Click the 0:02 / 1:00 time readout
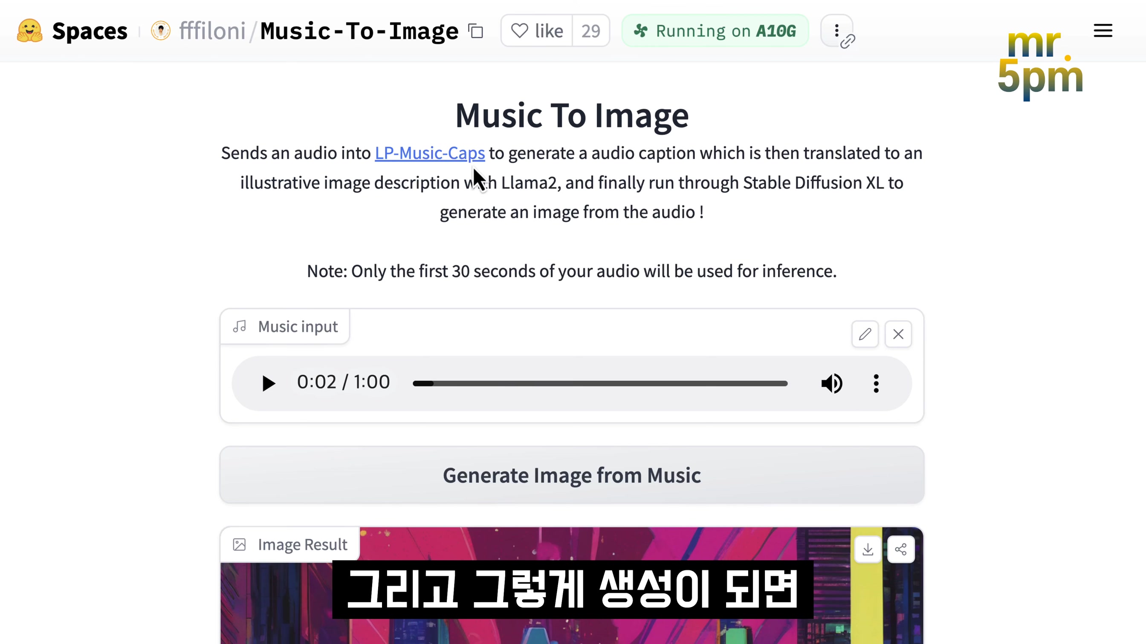This screenshot has width=1146, height=644. coord(344,382)
